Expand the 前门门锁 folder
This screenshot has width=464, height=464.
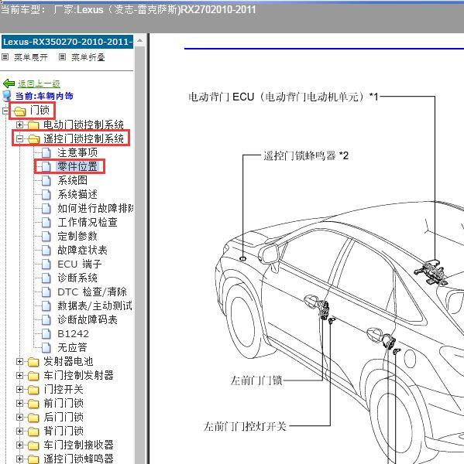point(19,404)
